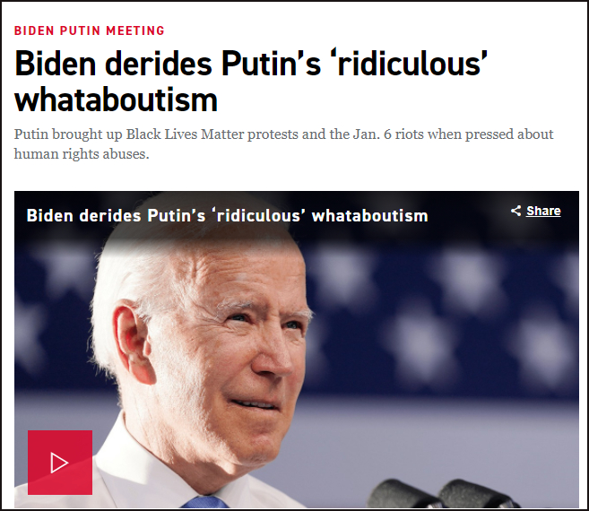Start the video with the red play button
This screenshot has height=511, width=589.
60,463
